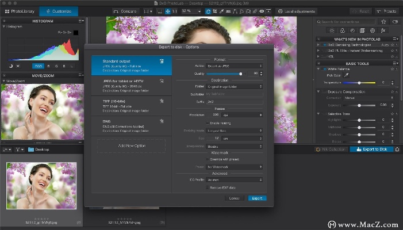Viewport: 403px width, 230px height.
Task: Click RGB channel button under histogram
Action: (38, 66)
